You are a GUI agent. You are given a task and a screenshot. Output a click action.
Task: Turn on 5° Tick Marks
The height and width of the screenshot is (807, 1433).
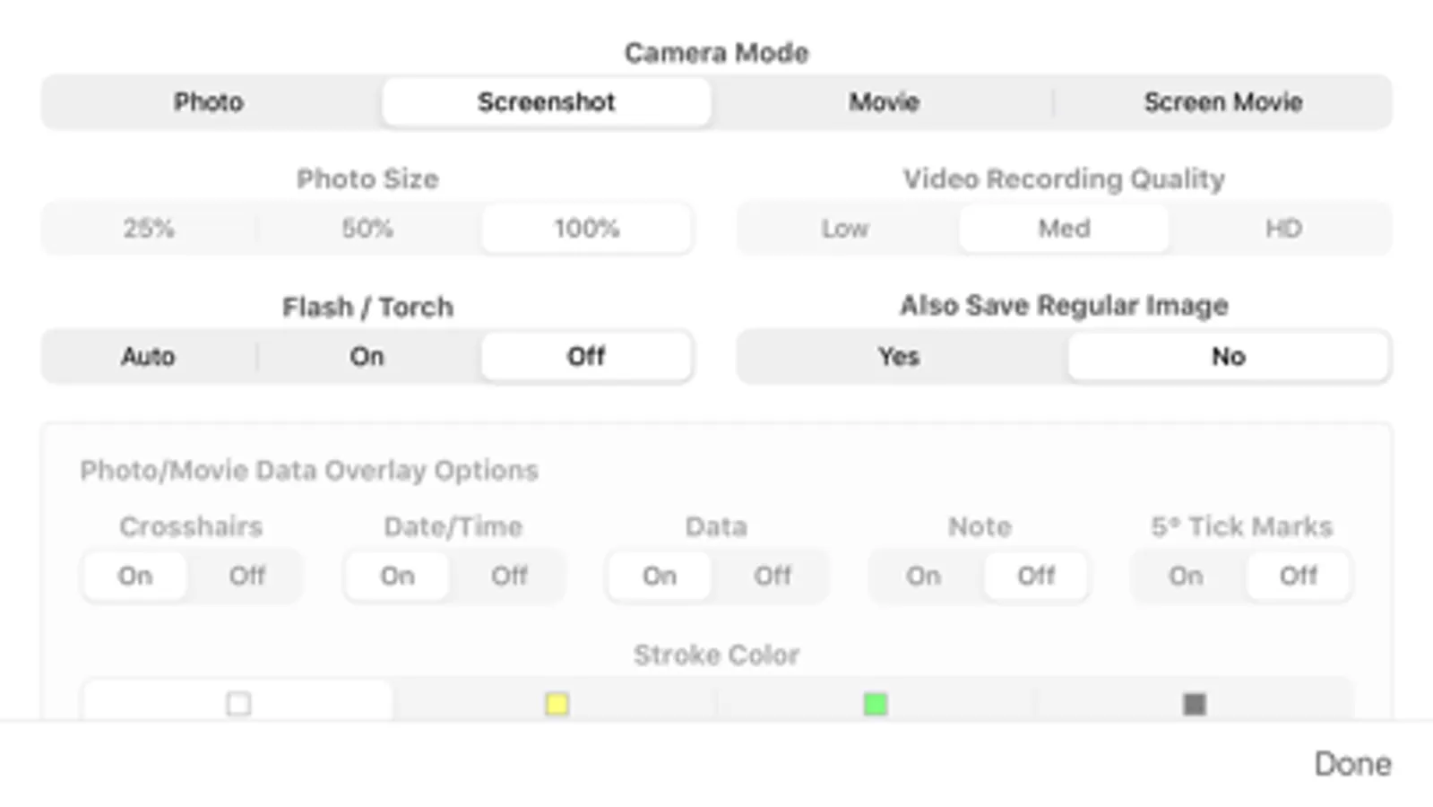(x=1186, y=576)
